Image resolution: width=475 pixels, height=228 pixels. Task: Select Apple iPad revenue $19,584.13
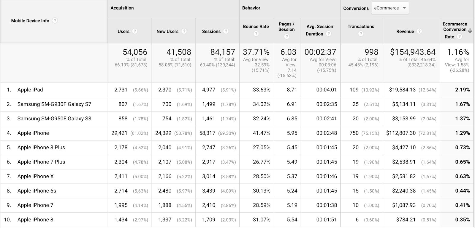402,90
